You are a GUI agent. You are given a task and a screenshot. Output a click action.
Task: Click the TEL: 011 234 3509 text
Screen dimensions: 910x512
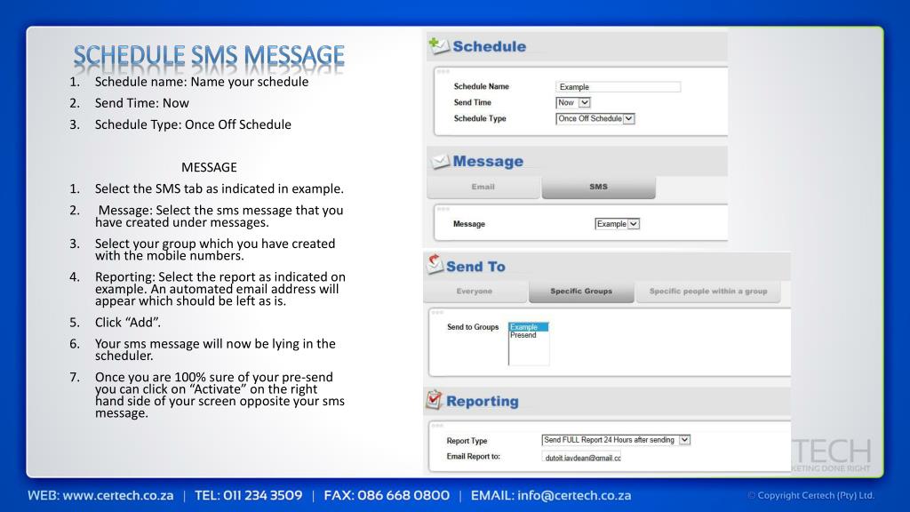pos(249,496)
